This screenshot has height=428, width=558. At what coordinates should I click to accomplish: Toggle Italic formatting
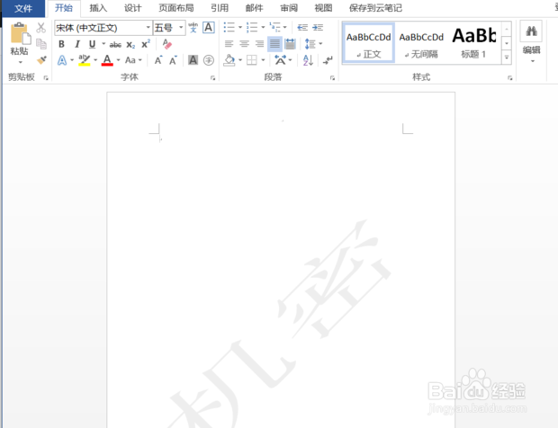(x=77, y=44)
